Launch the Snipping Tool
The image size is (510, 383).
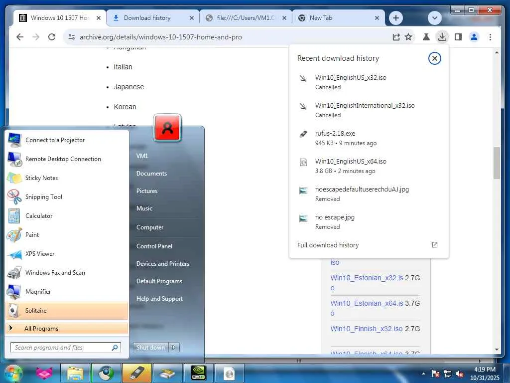tap(67, 196)
